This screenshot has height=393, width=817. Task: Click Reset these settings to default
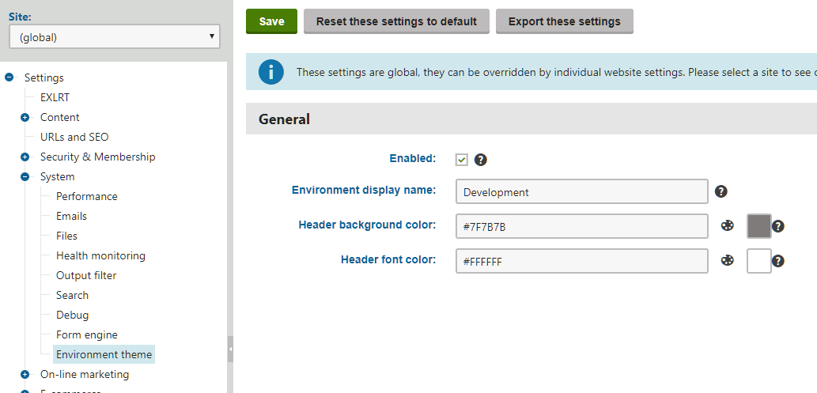396,21
